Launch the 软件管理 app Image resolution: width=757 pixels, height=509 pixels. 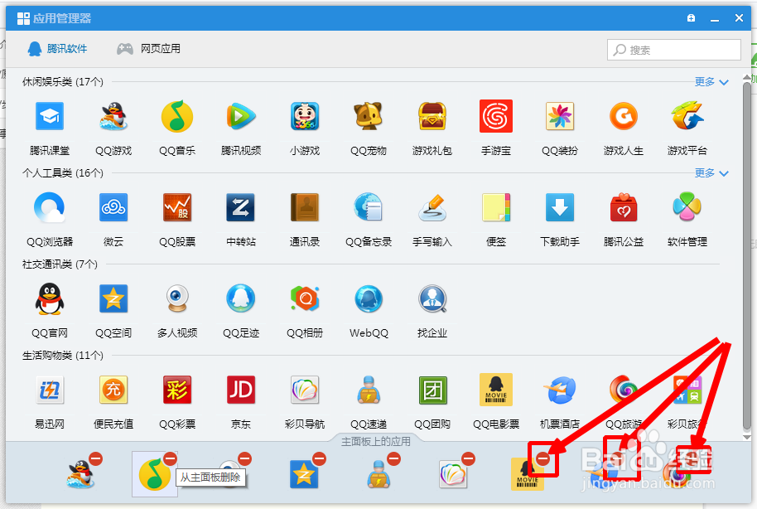click(687, 207)
